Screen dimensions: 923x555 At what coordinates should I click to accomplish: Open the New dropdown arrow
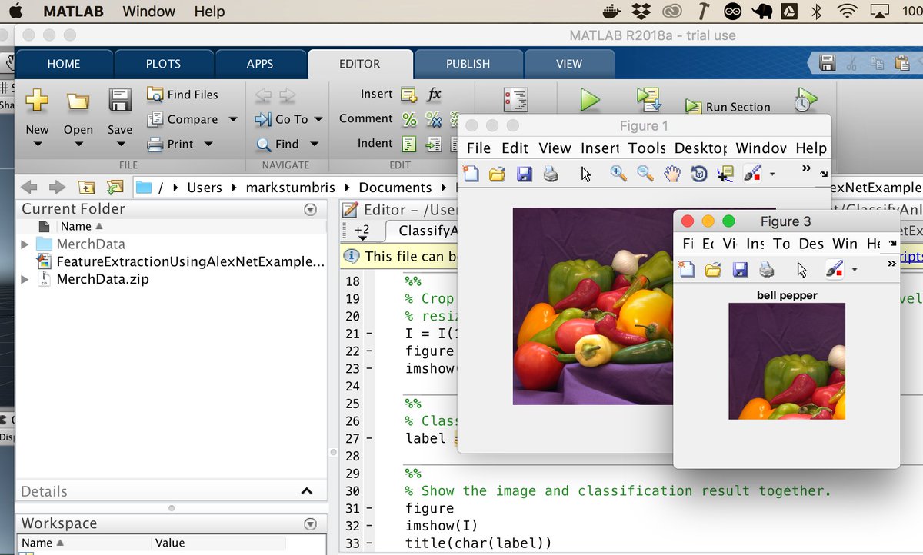(x=37, y=144)
